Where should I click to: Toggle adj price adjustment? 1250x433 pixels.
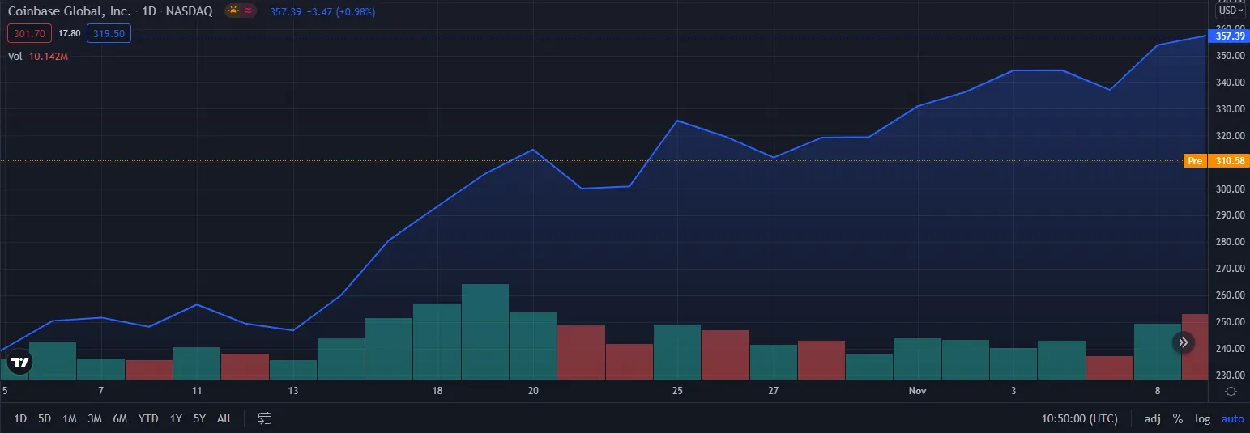pos(1152,418)
